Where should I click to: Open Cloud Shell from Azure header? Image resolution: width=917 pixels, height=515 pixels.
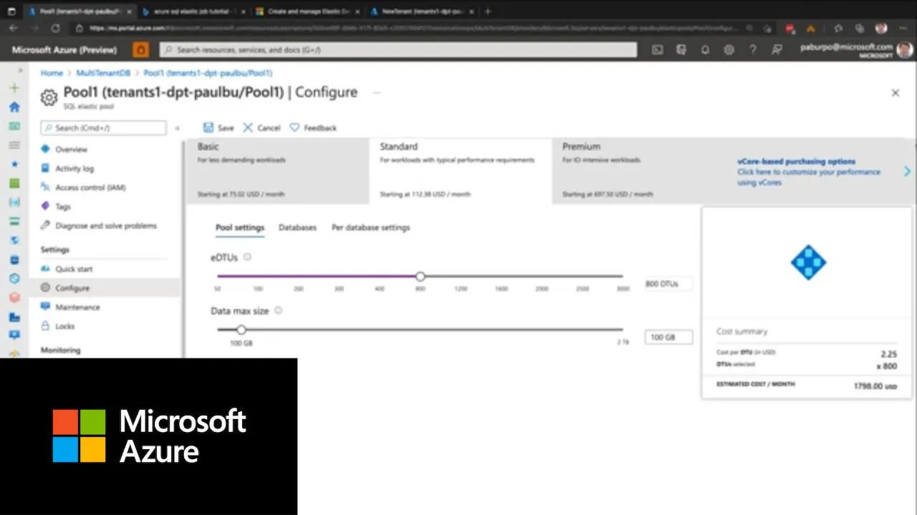coord(658,50)
